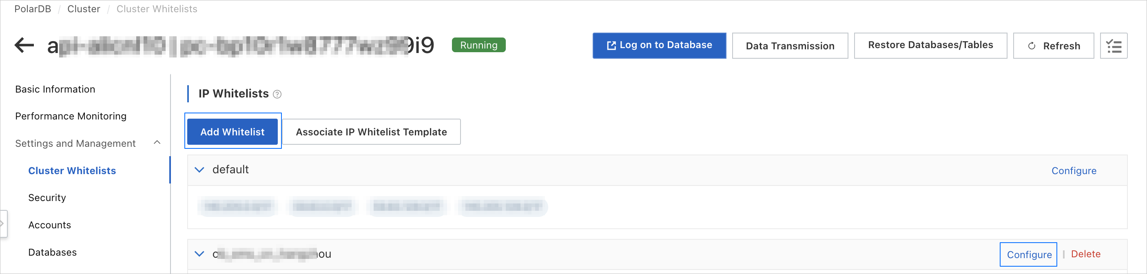Refresh the cluster whitelist page
This screenshot has width=1147, height=274.
[1054, 45]
